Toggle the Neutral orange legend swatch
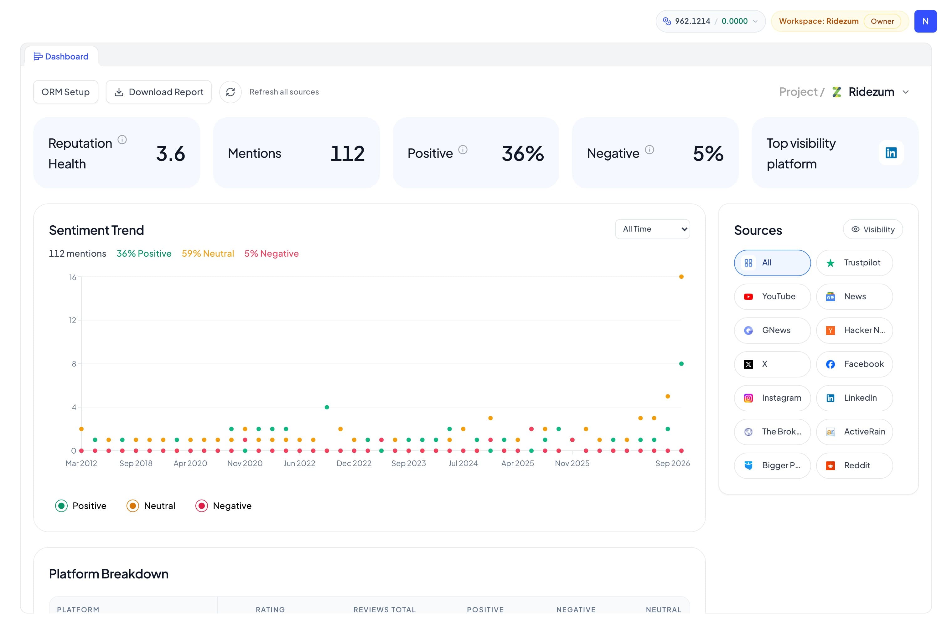Screen dimensions: 947x621 tap(132, 506)
